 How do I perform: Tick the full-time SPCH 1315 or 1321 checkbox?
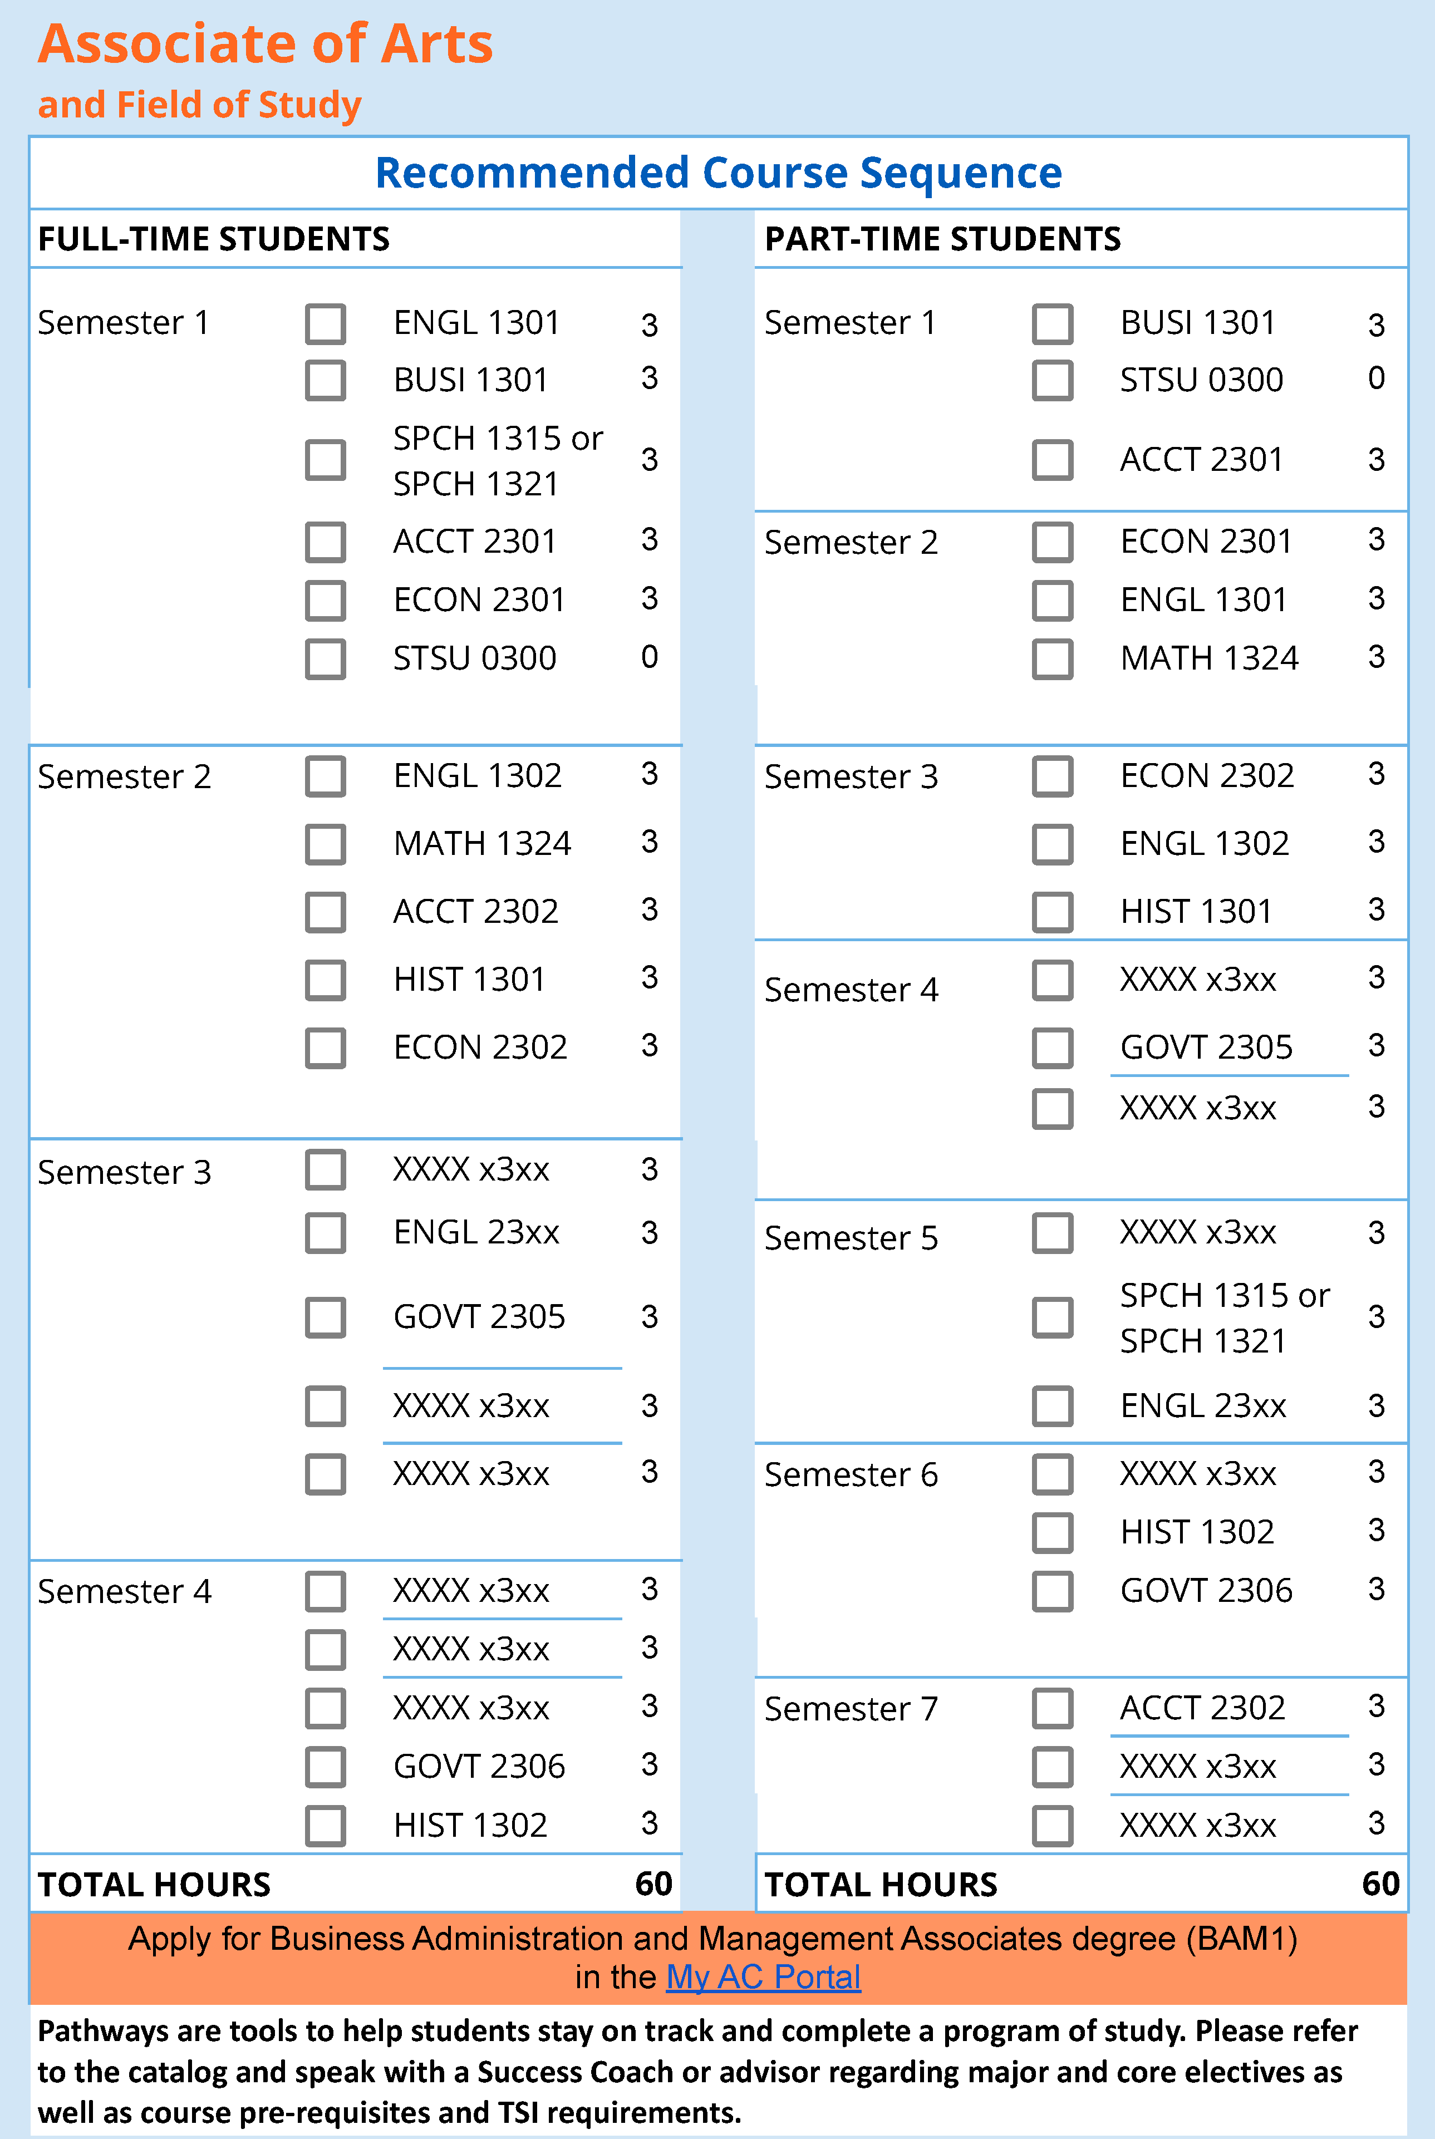325,459
